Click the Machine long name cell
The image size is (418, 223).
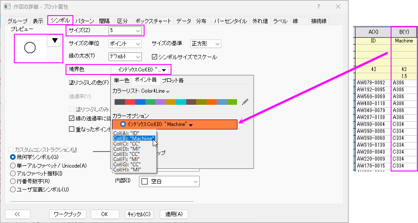[404, 41]
